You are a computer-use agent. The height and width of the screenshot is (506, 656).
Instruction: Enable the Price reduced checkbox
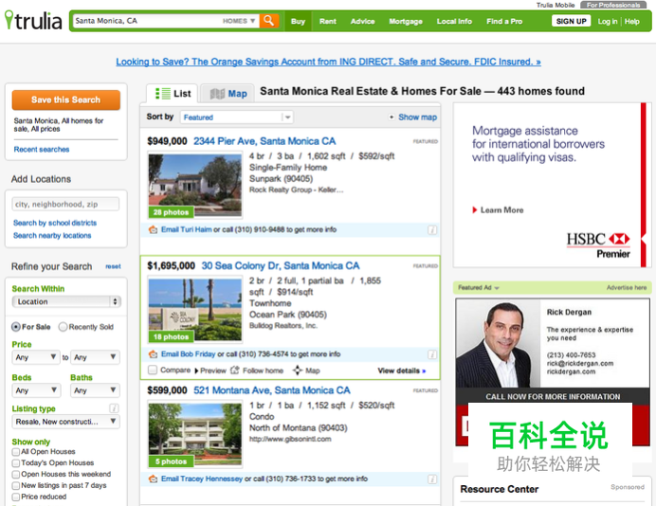tap(16, 497)
